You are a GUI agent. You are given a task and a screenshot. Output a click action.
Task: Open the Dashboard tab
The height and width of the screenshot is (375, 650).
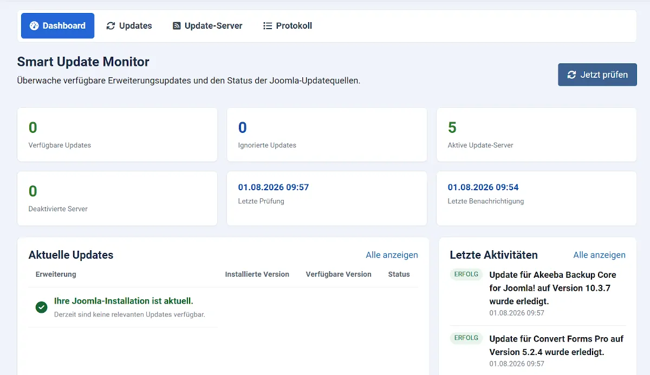(58, 25)
